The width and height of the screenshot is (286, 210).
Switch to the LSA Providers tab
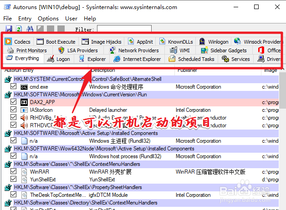78,50
